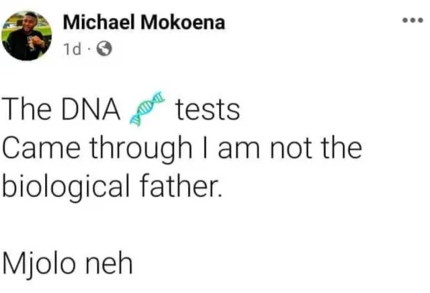Screen dimensions: 430x293
Task: Click the word "The" in the post
Action: coord(25,110)
